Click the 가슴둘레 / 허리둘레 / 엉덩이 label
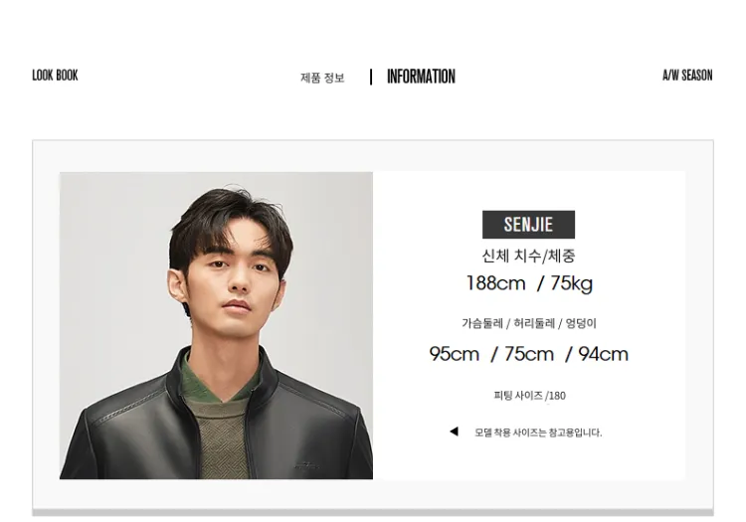746x522 pixels. (x=528, y=324)
